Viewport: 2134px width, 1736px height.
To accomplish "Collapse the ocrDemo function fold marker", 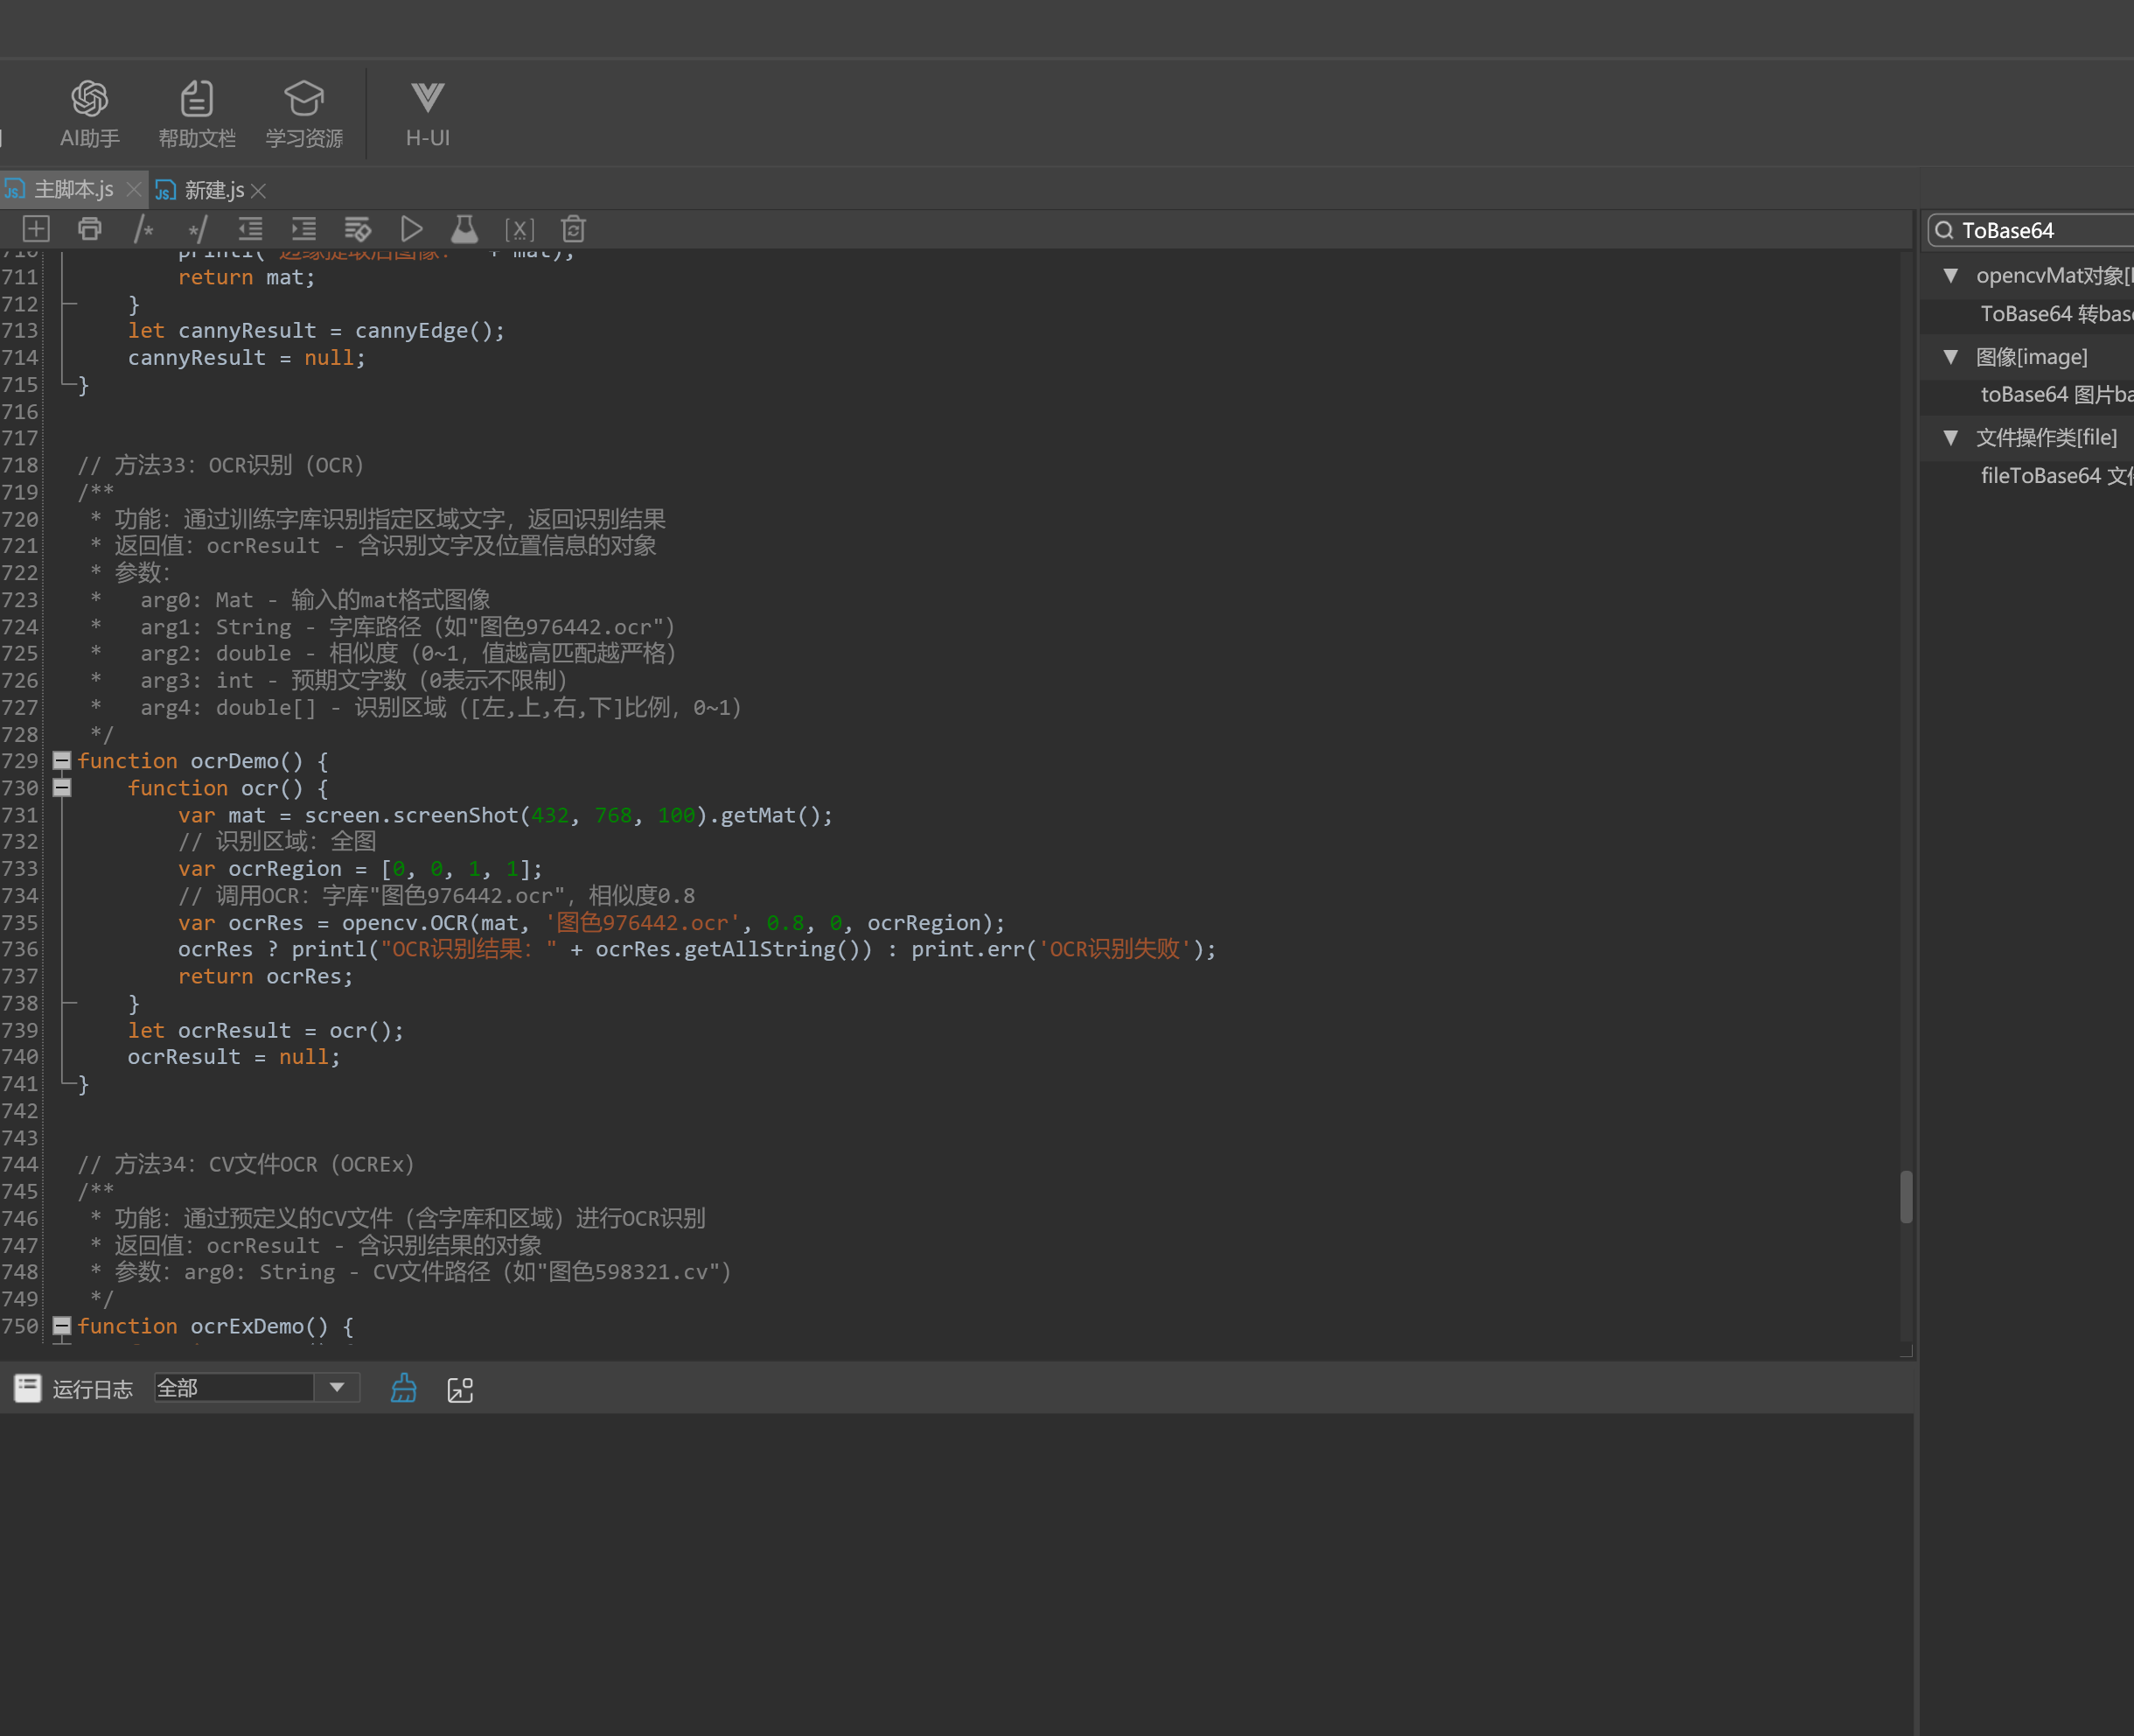I will click(62, 761).
